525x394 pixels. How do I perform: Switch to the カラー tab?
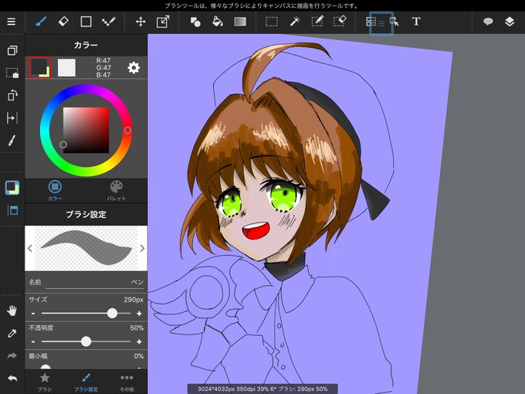coord(55,190)
